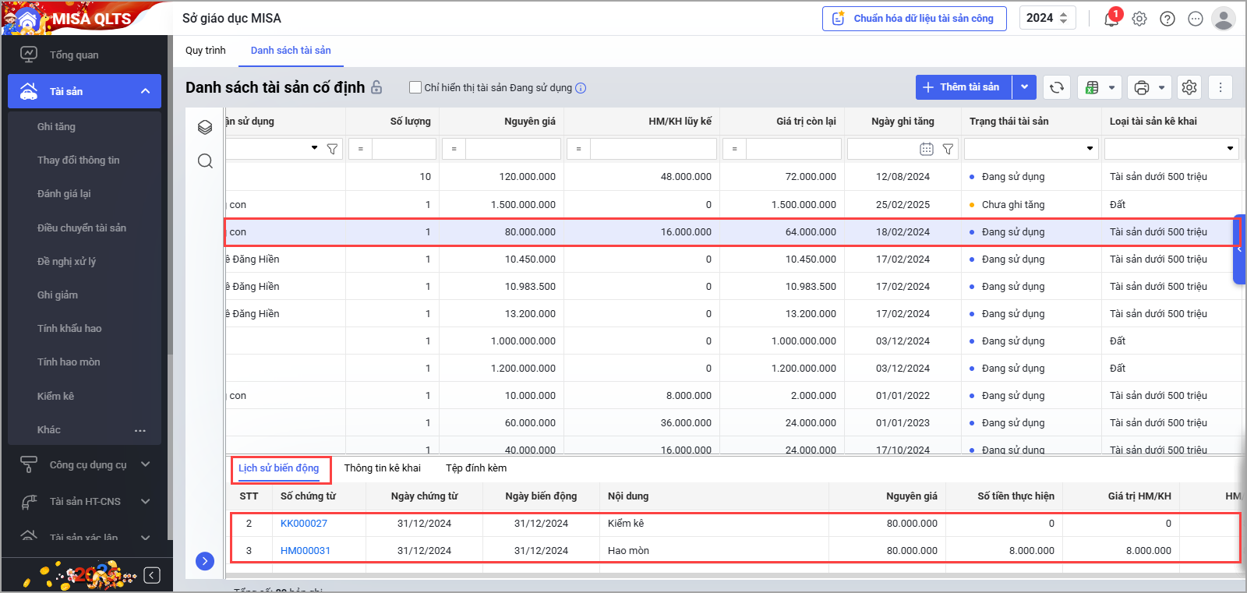The width and height of the screenshot is (1247, 593).
Task: Open the table settings gear icon
Action: pyautogui.click(x=1189, y=87)
